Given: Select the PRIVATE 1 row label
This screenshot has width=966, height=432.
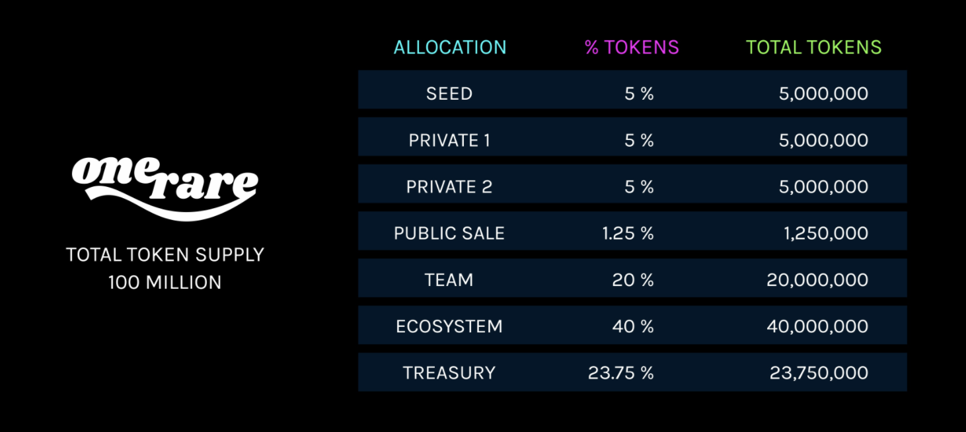Looking at the screenshot, I should click(x=449, y=141).
